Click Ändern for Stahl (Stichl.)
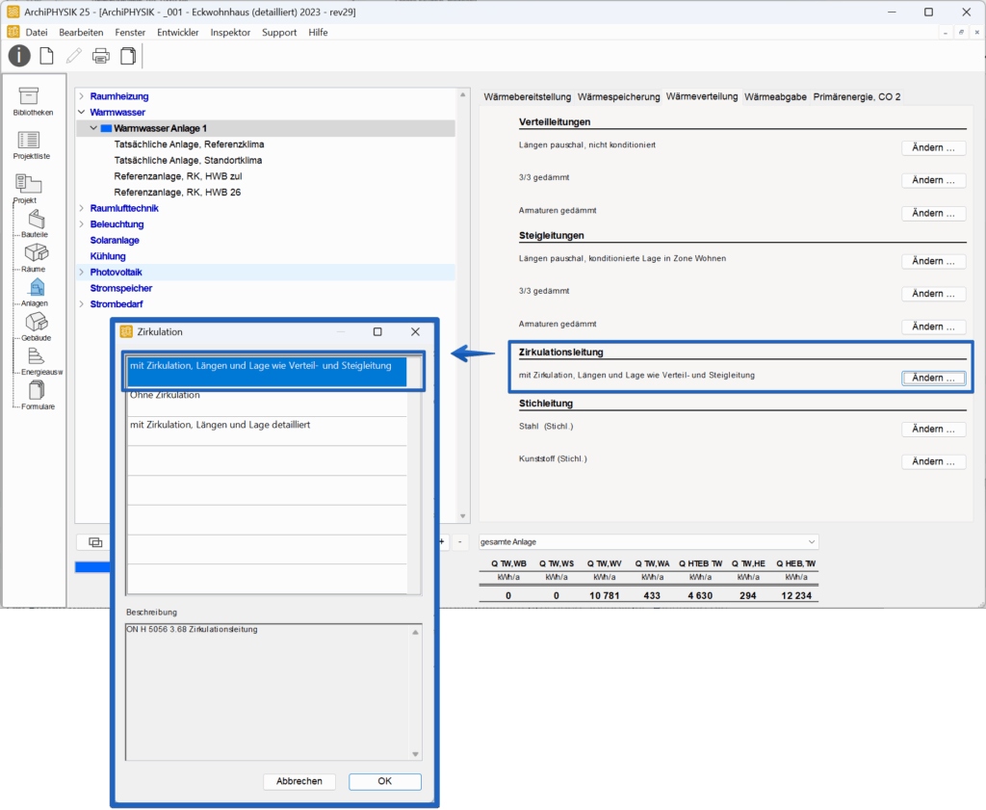 (934, 429)
